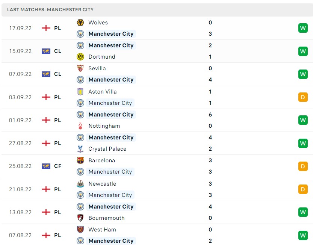This screenshot has height=245, width=313.
Task: Click the CF label for the Barcelona friendly
Action: click(57, 166)
